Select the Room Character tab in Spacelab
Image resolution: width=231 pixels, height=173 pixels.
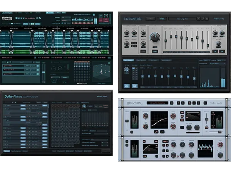point(128,60)
